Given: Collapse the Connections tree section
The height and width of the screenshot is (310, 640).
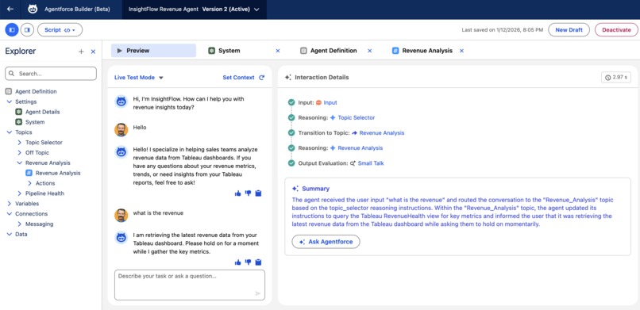Looking at the screenshot, I should (x=10, y=214).
